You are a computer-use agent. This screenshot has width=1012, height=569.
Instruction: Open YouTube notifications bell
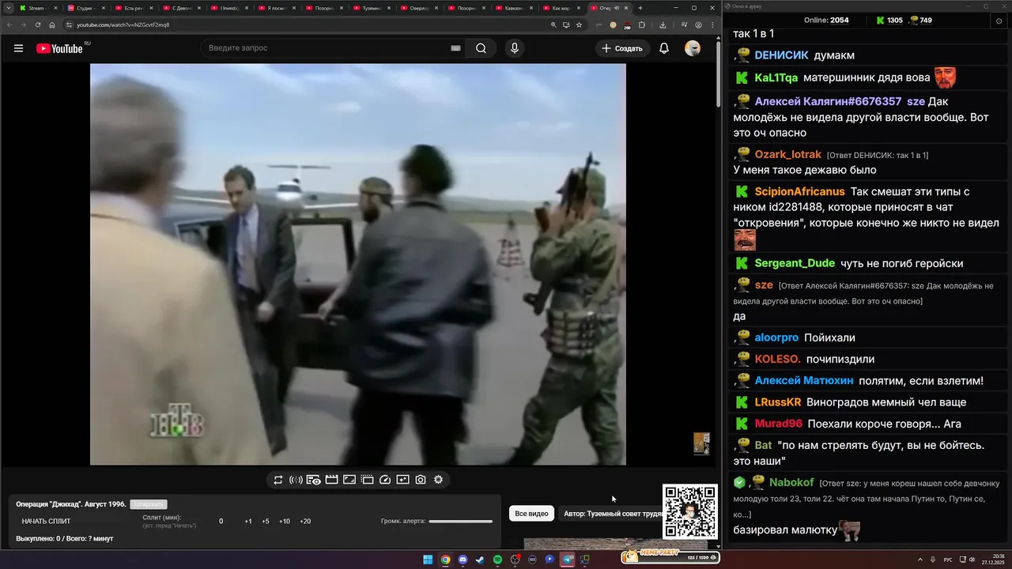[664, 48]
